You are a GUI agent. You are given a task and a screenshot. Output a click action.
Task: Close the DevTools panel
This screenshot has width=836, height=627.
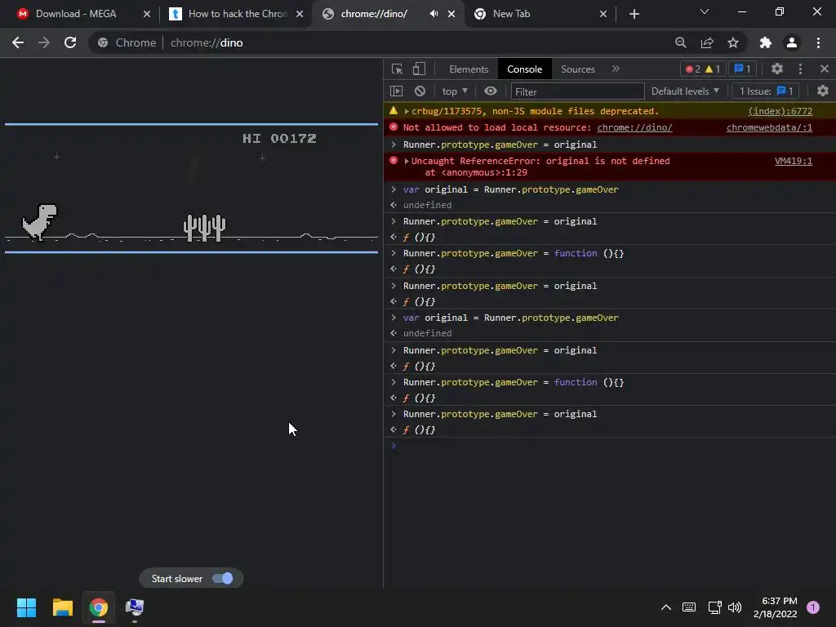pyautogui.click(x=824, y=69)
